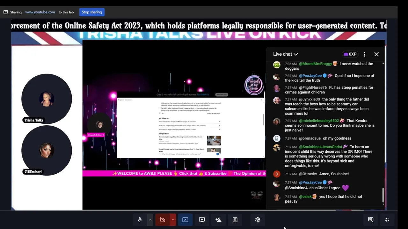Open microphone options arrow beside mic button
The image size is (408, 229).
(x=150, y=220)
